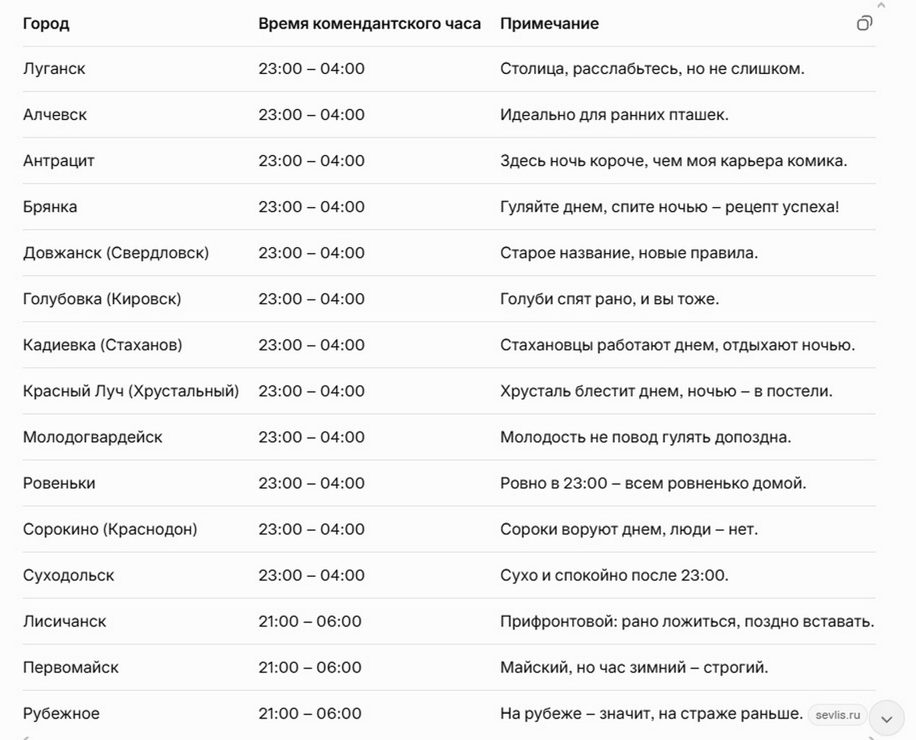Click the Довжанск (Свердловск) city name
The height and width of the screenshot is (740, 916).
tap(116, 252)
